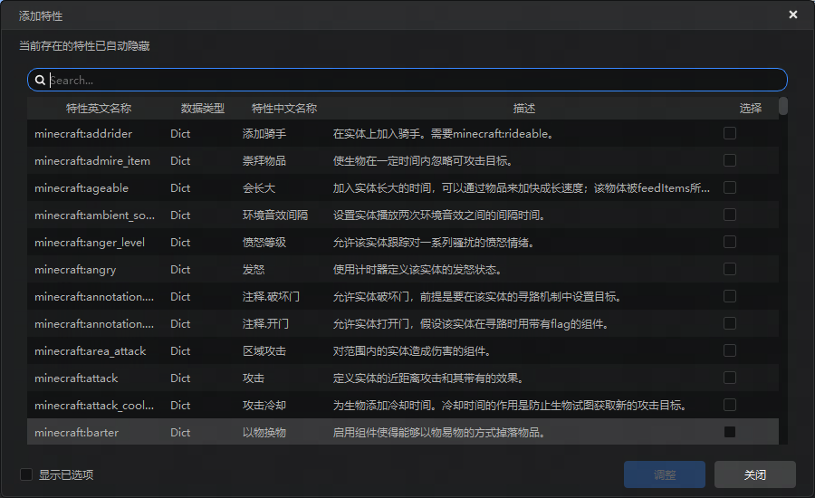Sort by 特性英文名称 column header
This screenshot has width=815, height=498.
(x=98, y=108)
